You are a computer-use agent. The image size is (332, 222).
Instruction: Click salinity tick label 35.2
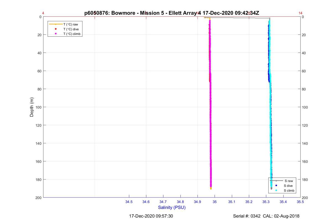249,202
